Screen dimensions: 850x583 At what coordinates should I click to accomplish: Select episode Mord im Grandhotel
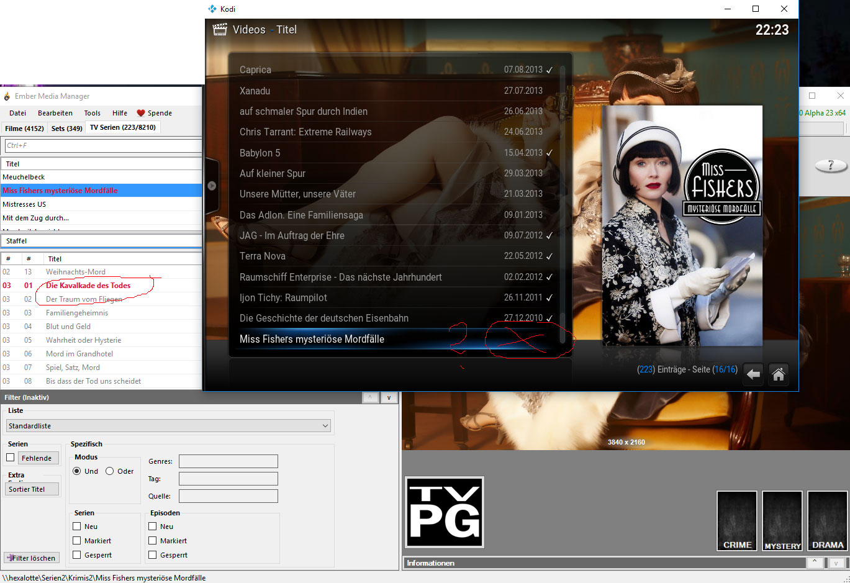pos(102,354)
